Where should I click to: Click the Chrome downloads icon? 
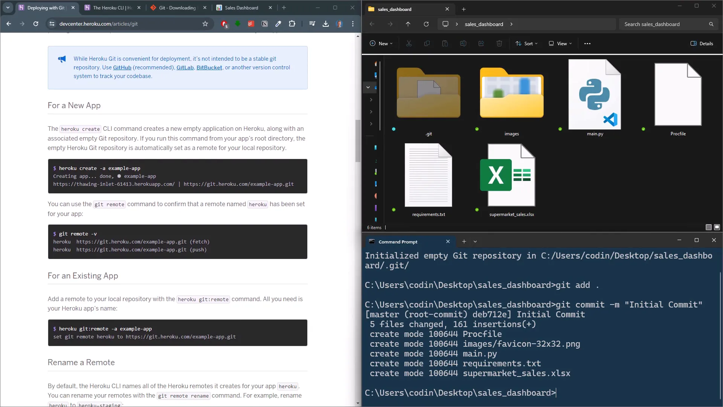click(326, 24)
